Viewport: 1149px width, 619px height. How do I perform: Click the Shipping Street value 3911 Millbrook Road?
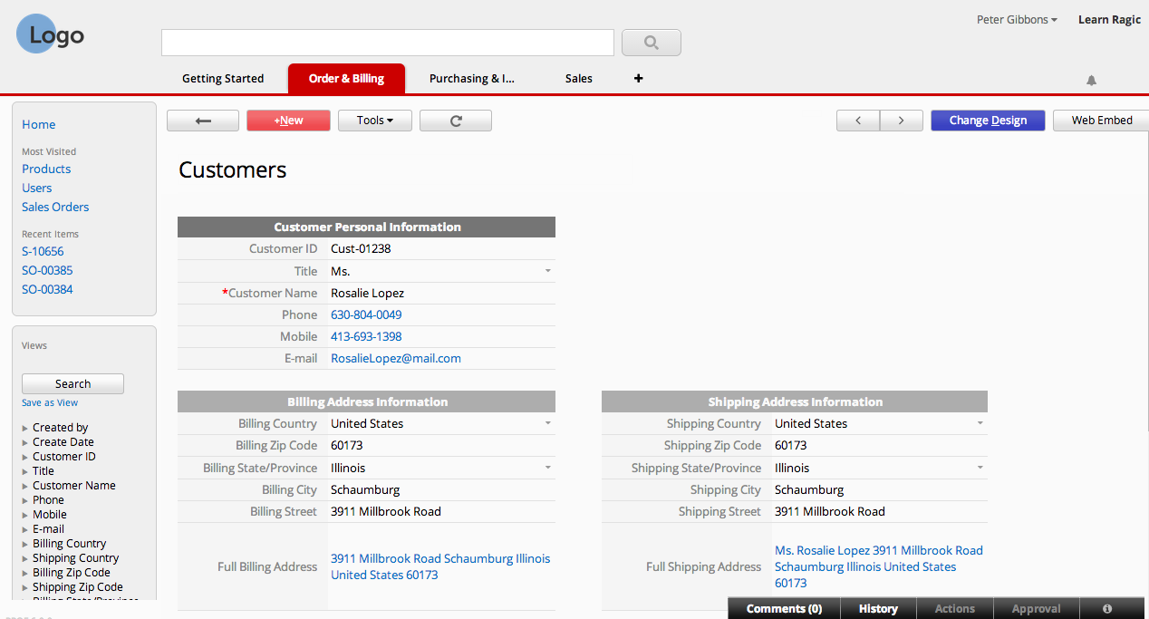tap(830, 512)
